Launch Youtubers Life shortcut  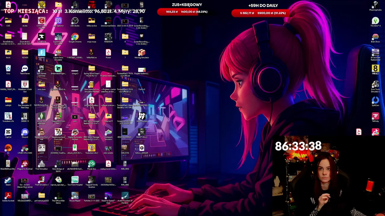[8, 117]
